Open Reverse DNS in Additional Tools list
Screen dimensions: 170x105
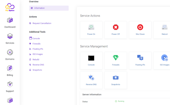(38, 65)
